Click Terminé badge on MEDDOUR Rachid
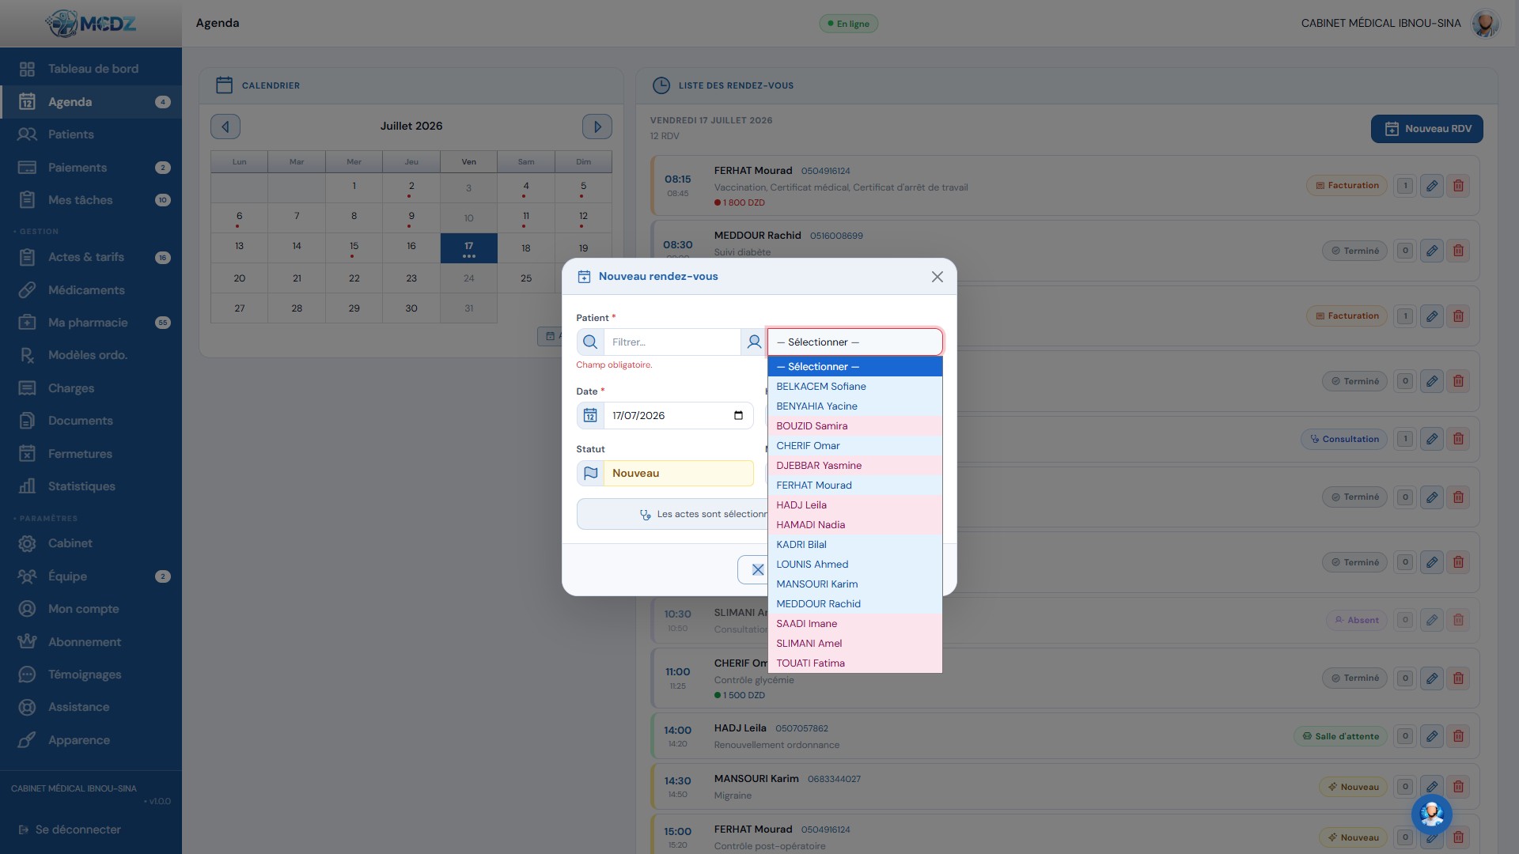Image resolution: width=1519 pixels, height=854 pixels. pos(1354,251)
